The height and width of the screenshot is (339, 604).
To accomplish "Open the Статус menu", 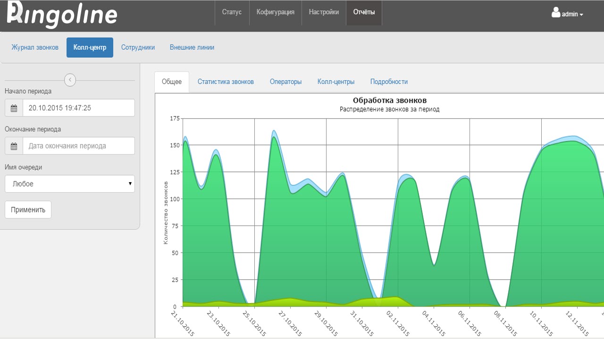I will (232, 12).
